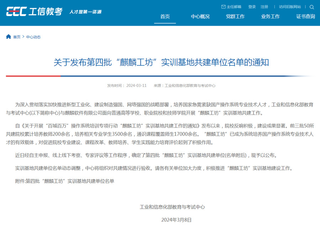320x228 pixels.
Task: Go to 证书查询 page
Action: click(x=305, y=16)
